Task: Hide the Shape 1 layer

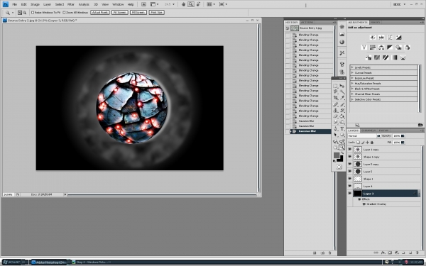Action: coord(349,179)
